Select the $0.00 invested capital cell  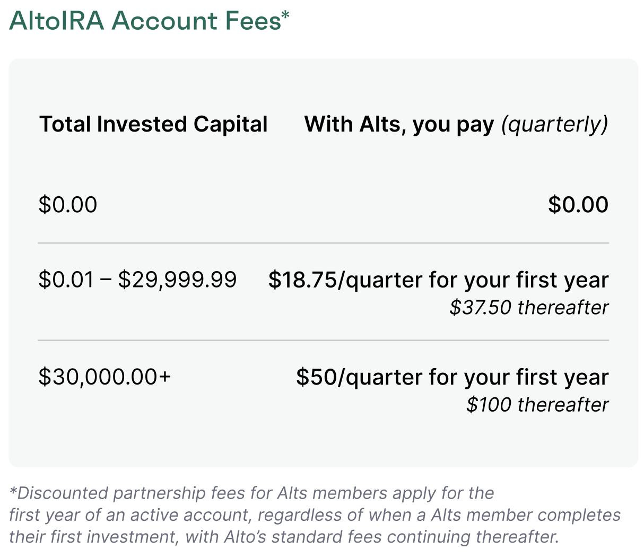coord(68,205)
